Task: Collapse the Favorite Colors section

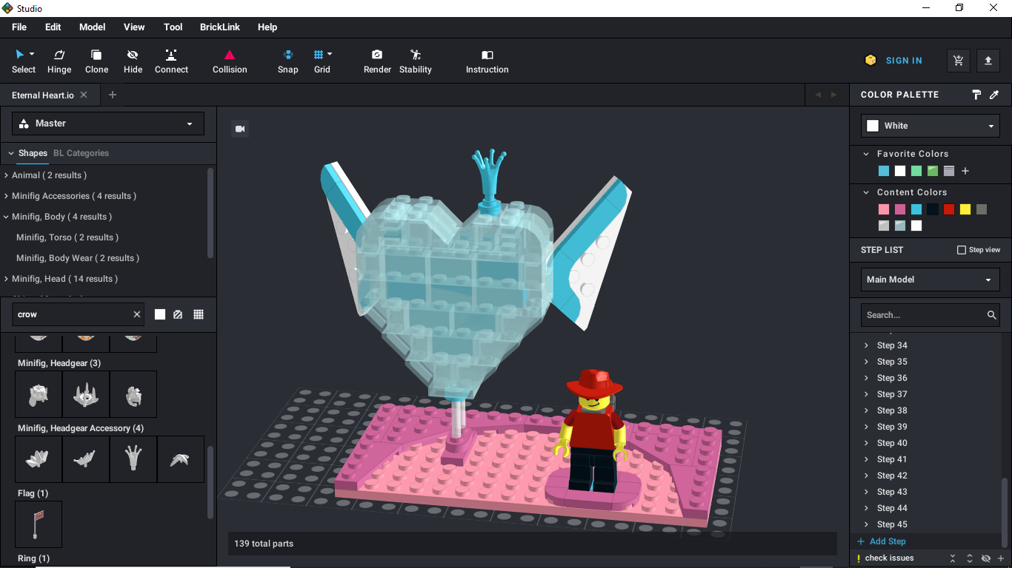Action: click(867, 154)
